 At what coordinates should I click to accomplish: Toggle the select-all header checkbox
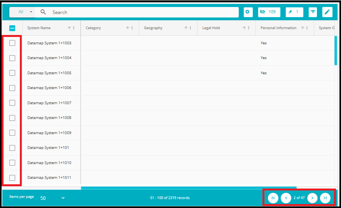(x=12, y=28)
